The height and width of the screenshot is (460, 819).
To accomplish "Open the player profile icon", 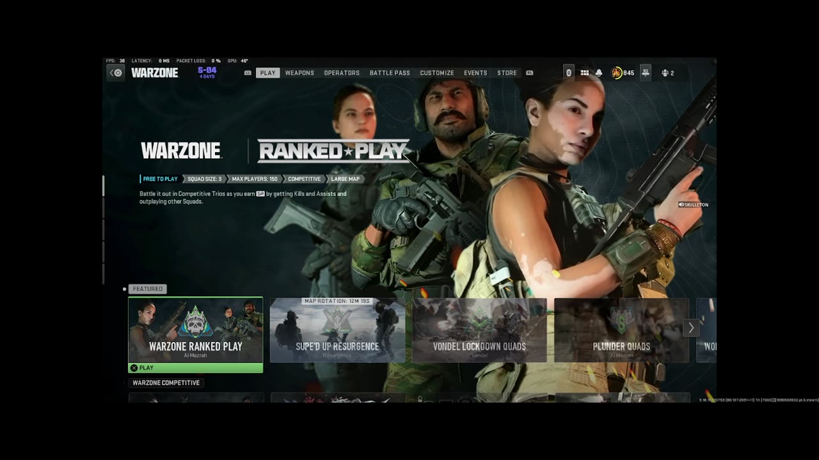I will point(645,73).
